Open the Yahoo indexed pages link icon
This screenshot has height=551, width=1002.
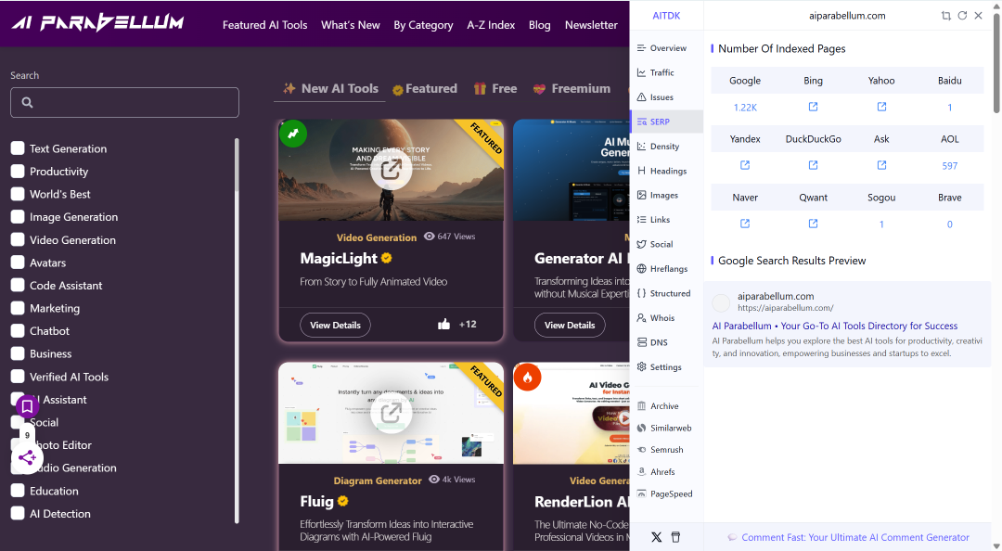click(881, 107)
